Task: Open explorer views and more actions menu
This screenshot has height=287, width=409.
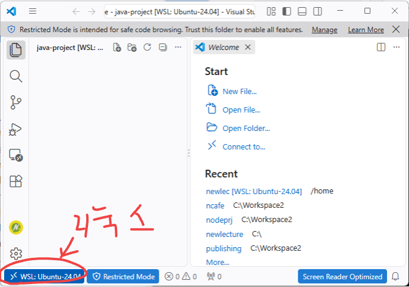Action: point(178,47)
